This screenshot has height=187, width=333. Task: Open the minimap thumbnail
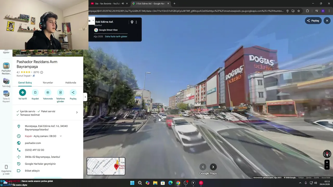(106, 166)
